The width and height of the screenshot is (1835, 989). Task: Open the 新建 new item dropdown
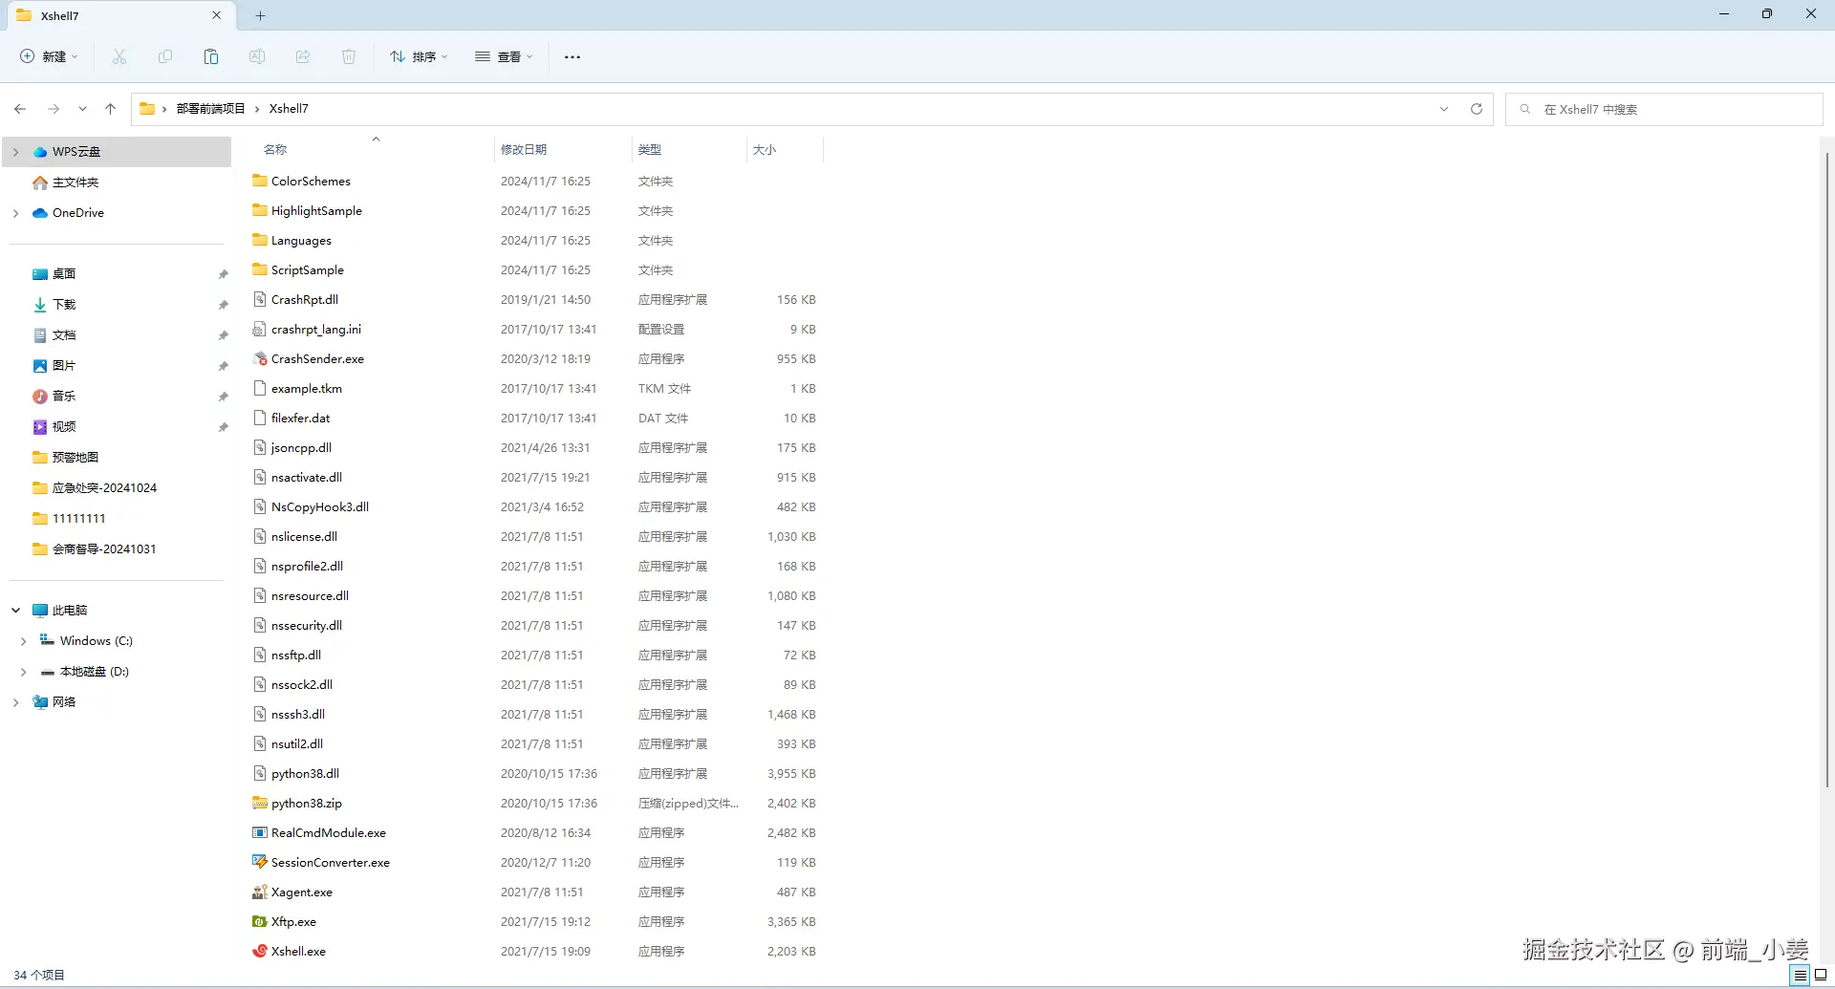pos(49,57)
